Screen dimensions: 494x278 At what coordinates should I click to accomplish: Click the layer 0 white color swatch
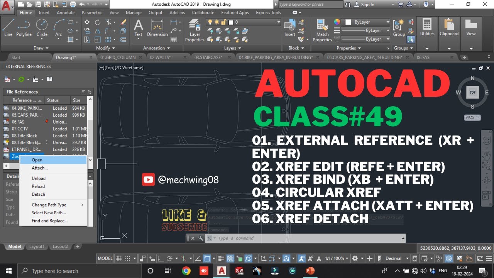(231, 22)
